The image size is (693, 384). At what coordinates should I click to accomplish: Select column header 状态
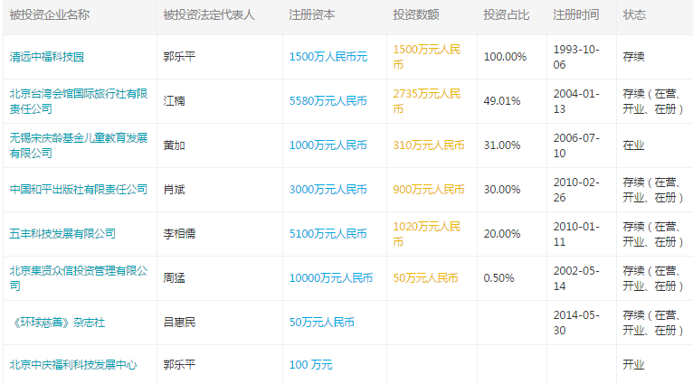[634, 14]
